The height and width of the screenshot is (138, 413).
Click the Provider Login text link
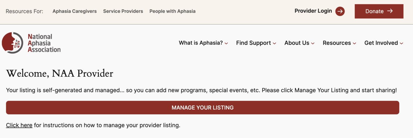313,11
